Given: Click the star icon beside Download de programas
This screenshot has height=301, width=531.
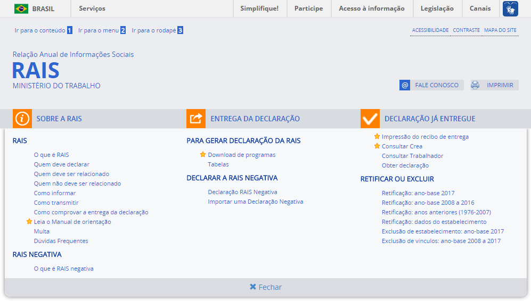Looking at the screenshot, I should 203,155.
